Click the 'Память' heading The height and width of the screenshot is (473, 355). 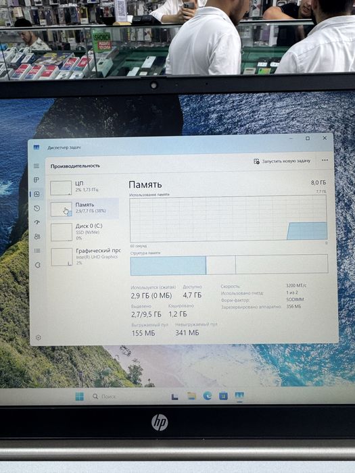point(145,184)
